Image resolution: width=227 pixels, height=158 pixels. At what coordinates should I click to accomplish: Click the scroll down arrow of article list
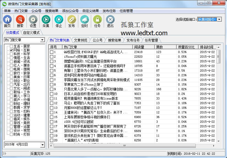(x=219, y=141)
